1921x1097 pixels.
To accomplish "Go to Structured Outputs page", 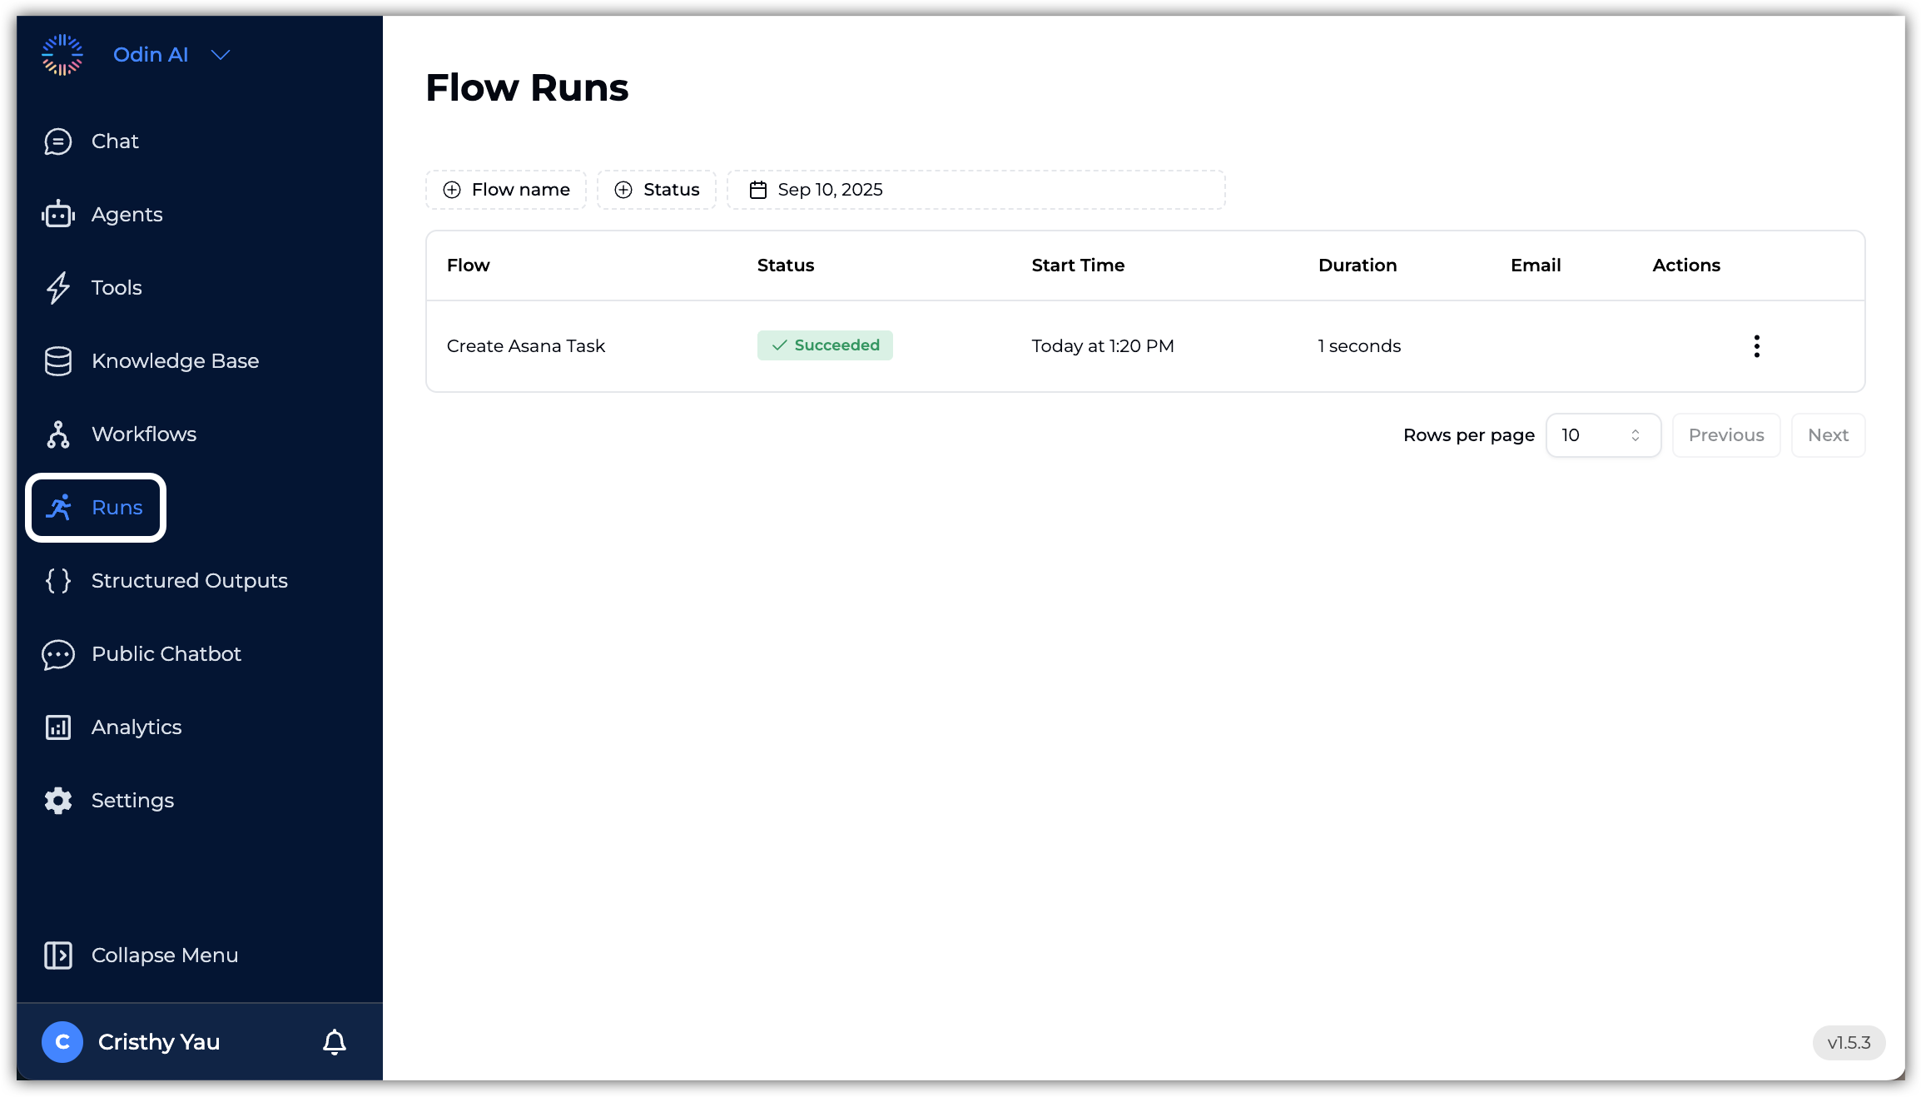I will pyautogui.click(x=189, y=581).
